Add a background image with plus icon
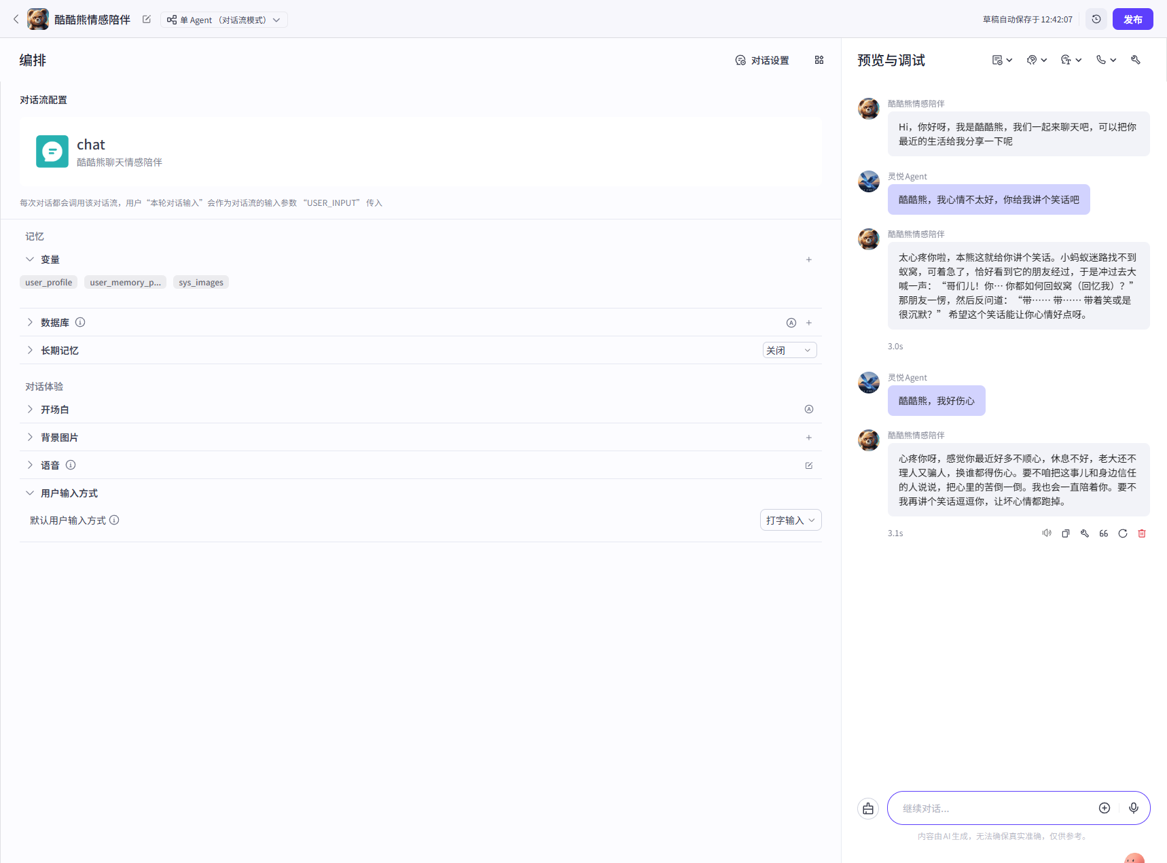Image resolution: width=1167 pixels, height=863 pixels. [809, 438]
